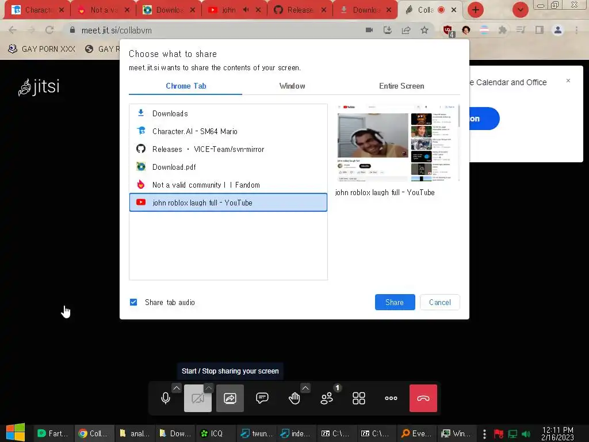Open a new browser tab with plus
The width and height of the screenshot is (589, 442).
476,10
